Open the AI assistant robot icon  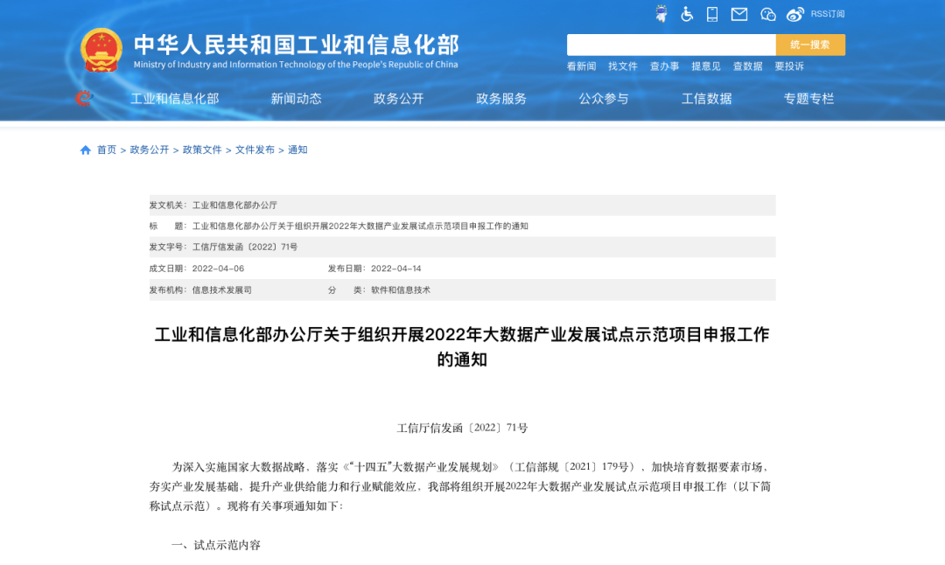tap(661, 13)
